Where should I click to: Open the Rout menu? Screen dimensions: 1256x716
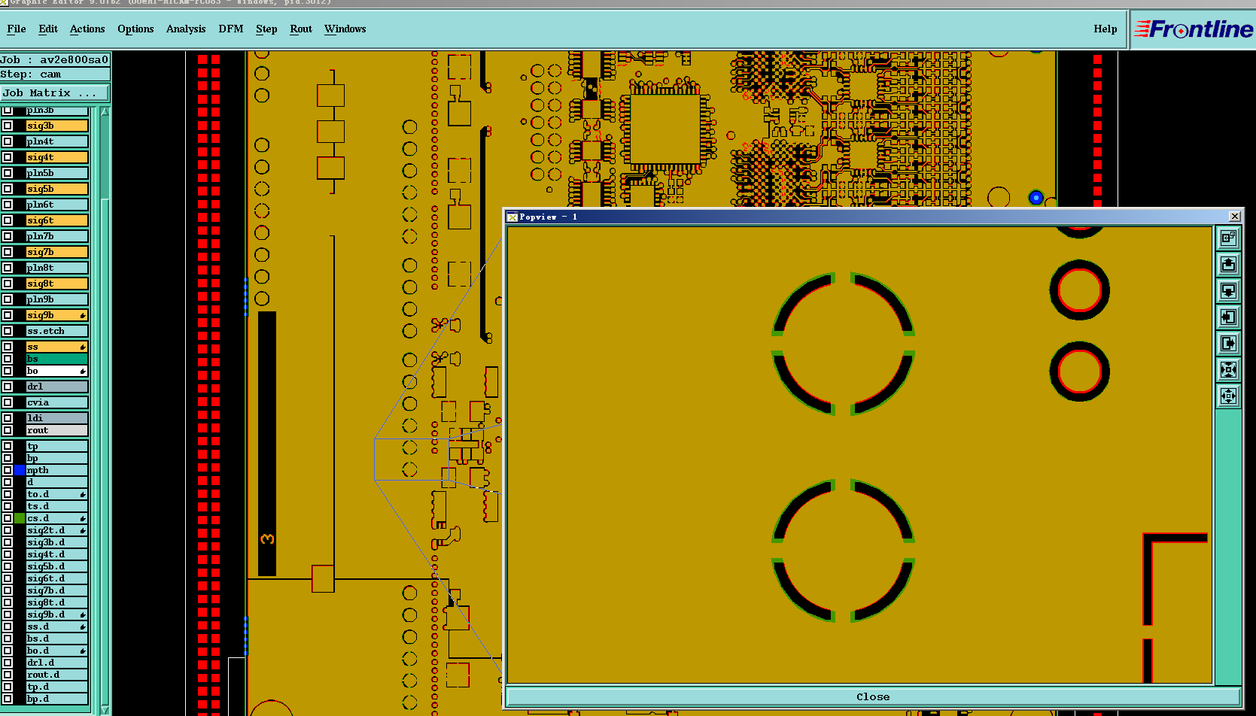tap(301, 29)
